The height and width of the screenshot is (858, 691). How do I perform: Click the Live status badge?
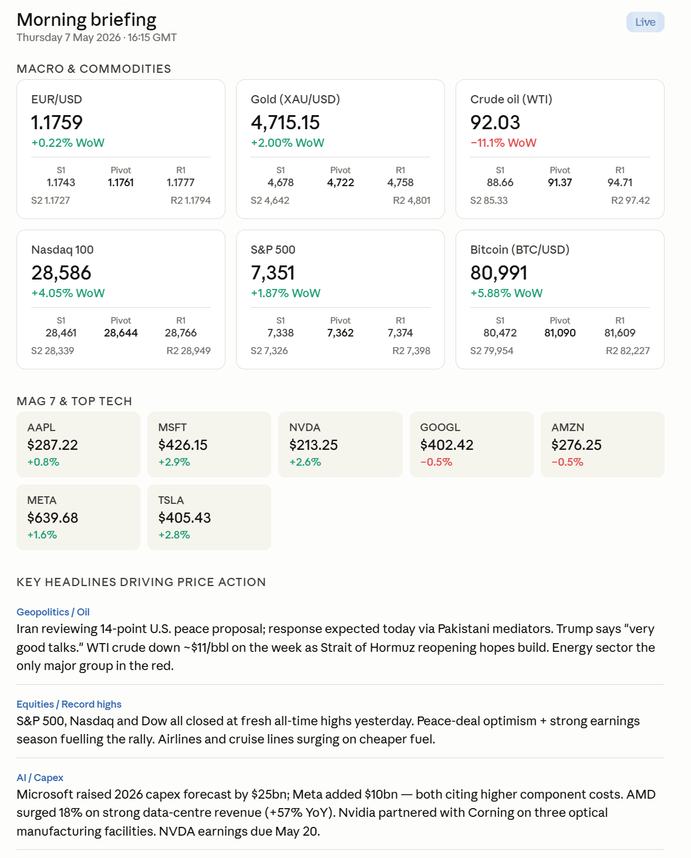click(x=645, y=22)
